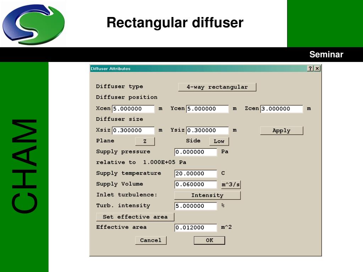The width and height of the screenshot is (363, 272).
Task: Click the 'Supply Volume' label
Action: [119, 184]
